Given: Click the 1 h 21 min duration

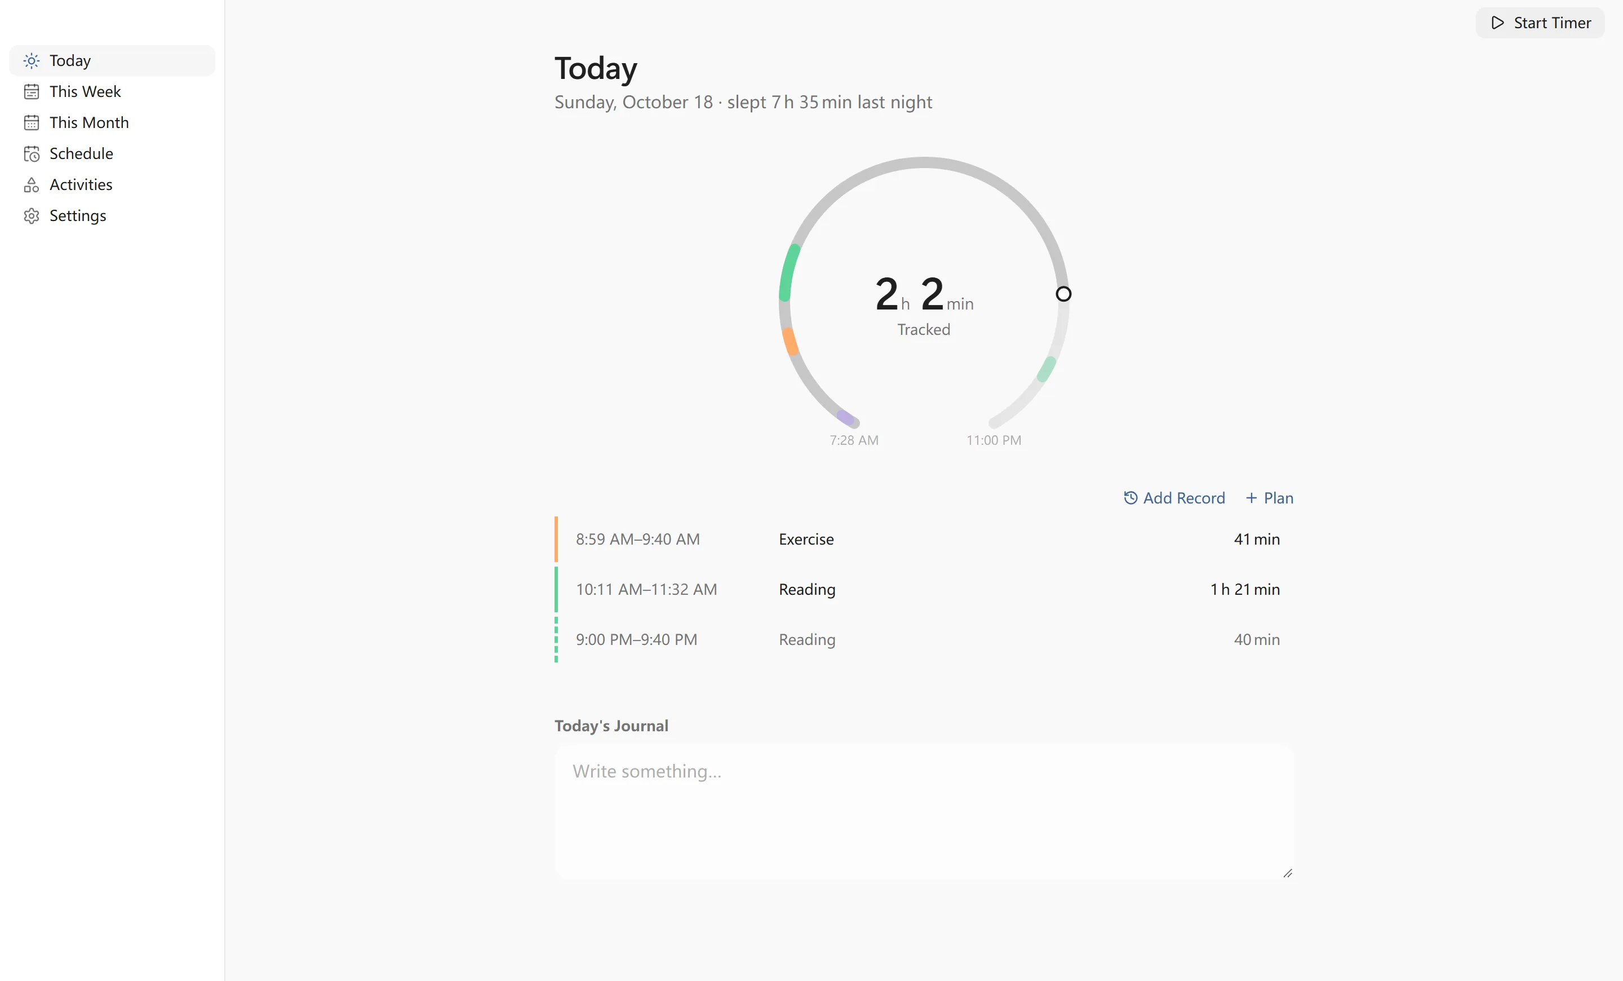Looking at the screenshot, I should tap(1245, 590).
